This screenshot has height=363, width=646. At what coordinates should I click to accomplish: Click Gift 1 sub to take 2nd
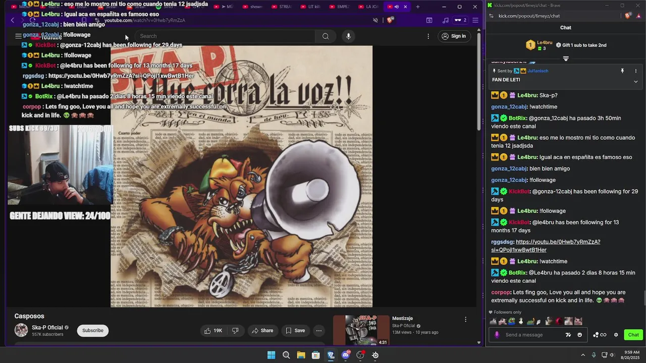[581, 45]
